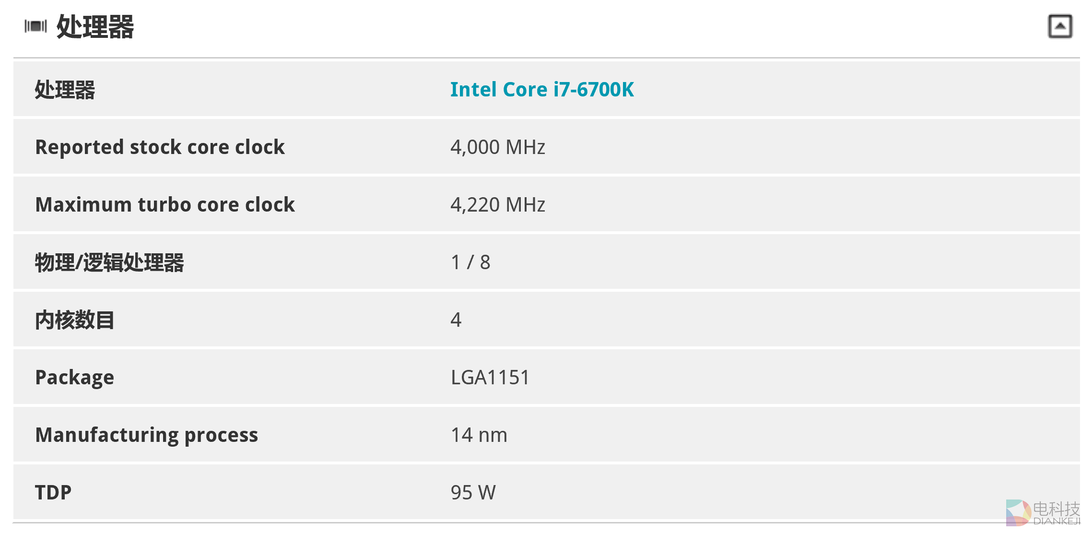Click the 14 nm value

tap(479, 435)
